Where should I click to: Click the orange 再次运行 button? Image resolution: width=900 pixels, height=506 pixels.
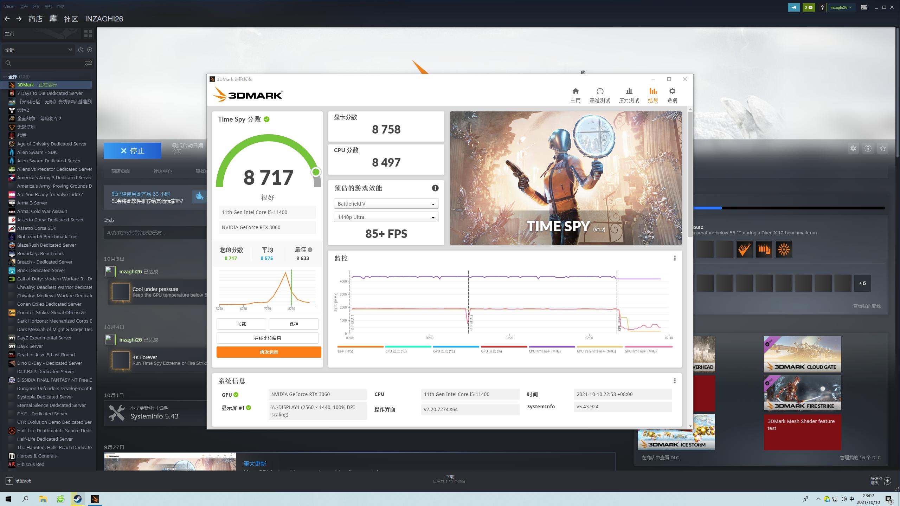coord(269,352)
